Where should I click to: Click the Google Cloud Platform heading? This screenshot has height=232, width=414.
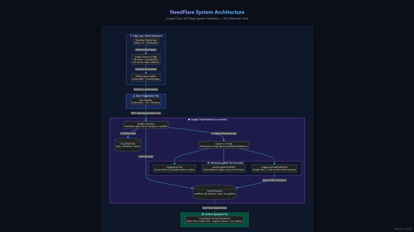(209, 119)
